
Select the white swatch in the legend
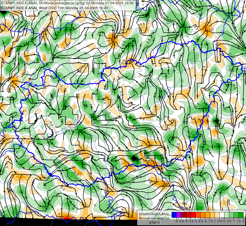pos(222,215)
